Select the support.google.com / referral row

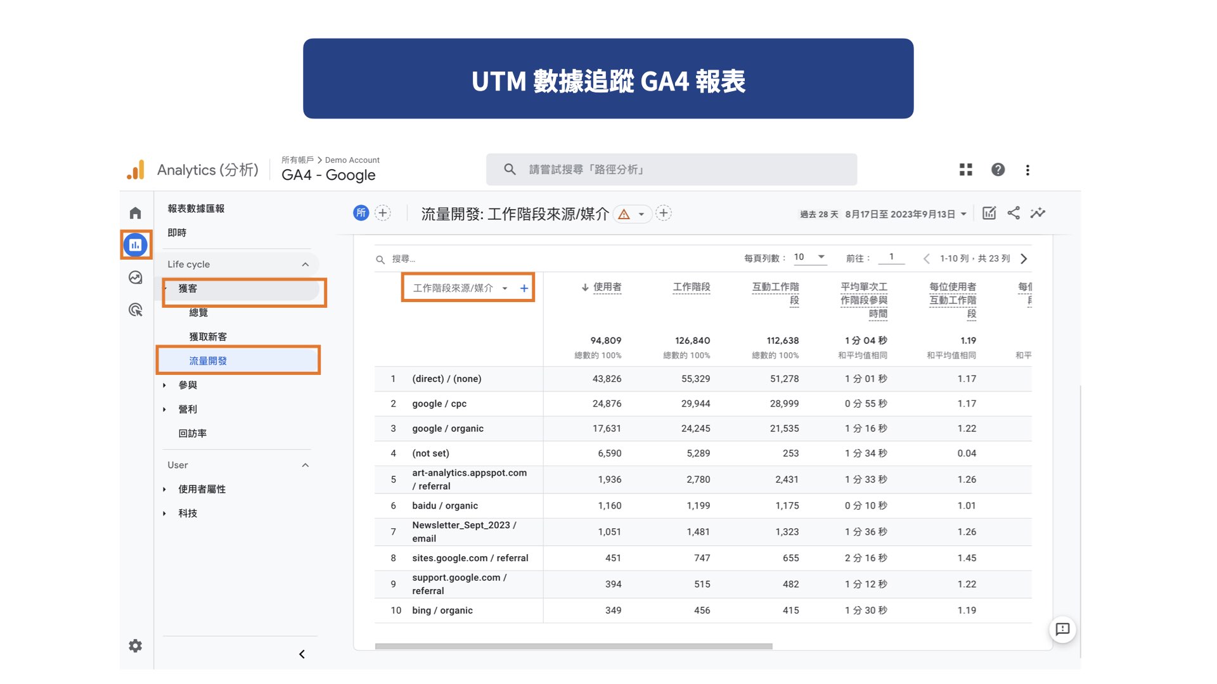point(702,584)
